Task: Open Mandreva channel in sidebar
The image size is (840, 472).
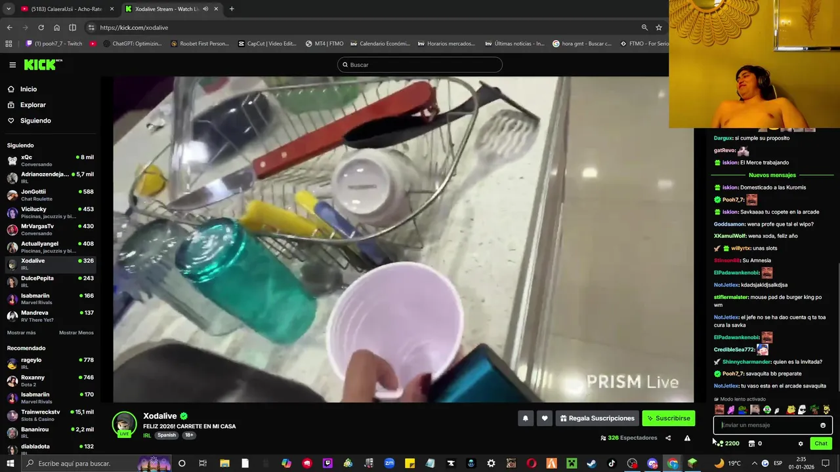Action: (x=50, y=316)
